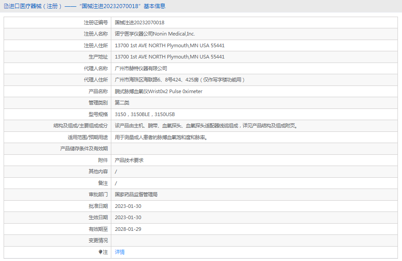The height and width of the screenshot is (261, 402).
Task: Select intended use text 用于测量成人患者的脉搏血氧饱和度和脉率
Action: (161, 137)
